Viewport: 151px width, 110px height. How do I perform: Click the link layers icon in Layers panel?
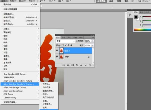(64, 65)
